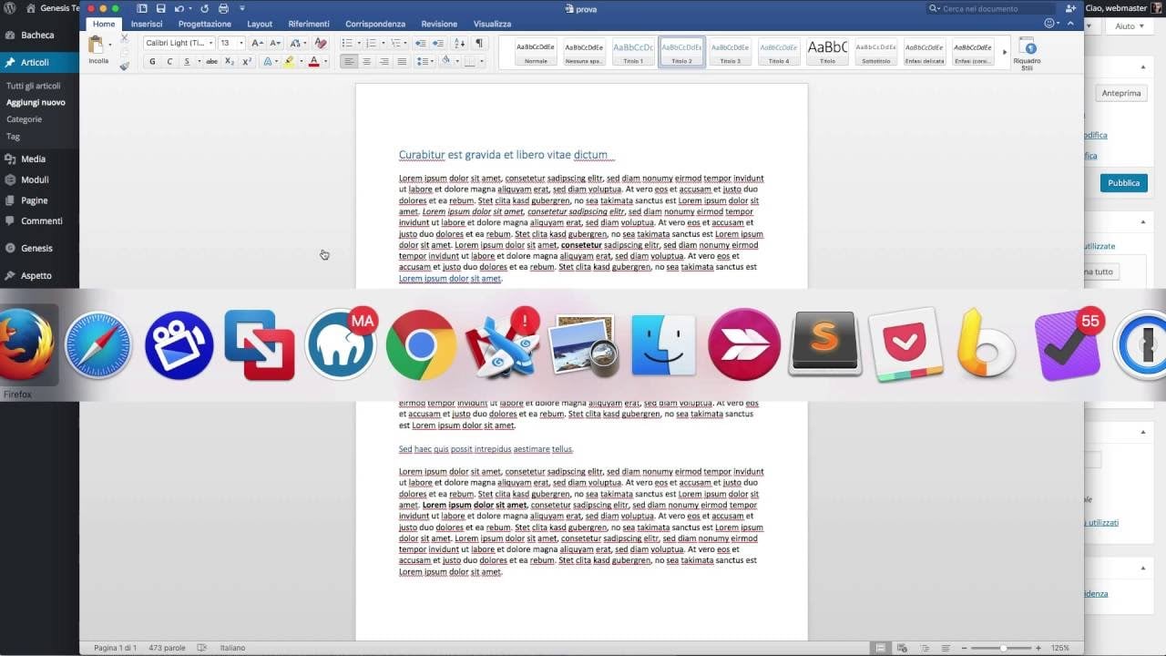The width and height of the screenshot is (1166, 656).
Task: Launch Google Chrome from the Dock
Action: pyautogui.click(x=421, y=345)
